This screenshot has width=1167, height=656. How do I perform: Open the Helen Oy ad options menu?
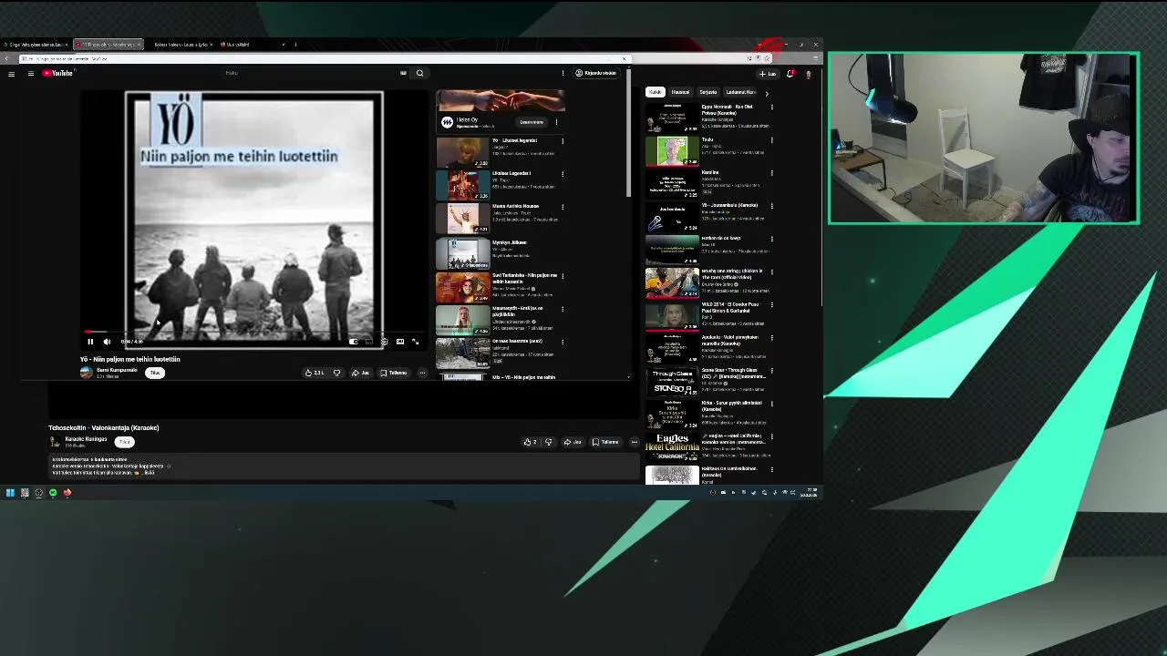click(556, 122)
